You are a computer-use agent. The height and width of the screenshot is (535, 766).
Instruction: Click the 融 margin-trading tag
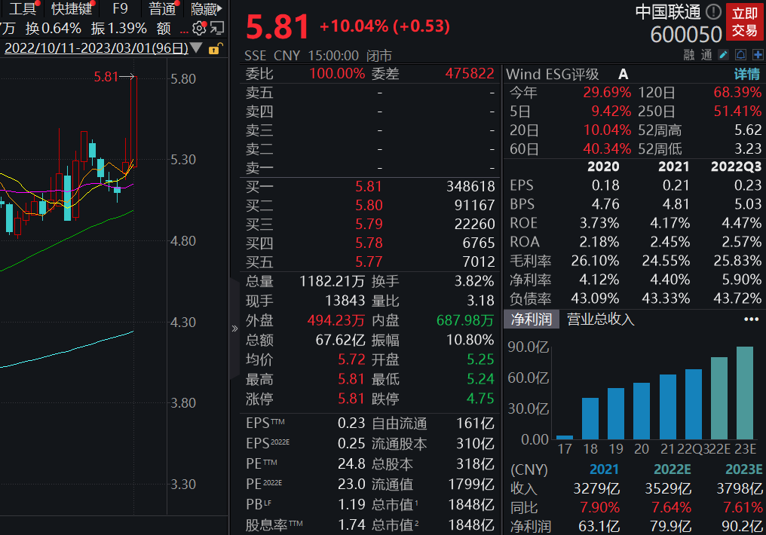[x=689, y=55]
